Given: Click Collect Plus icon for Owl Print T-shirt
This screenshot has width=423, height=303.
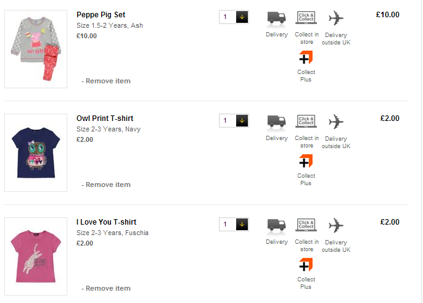Looking at the screenshot, I should (306, 162).
